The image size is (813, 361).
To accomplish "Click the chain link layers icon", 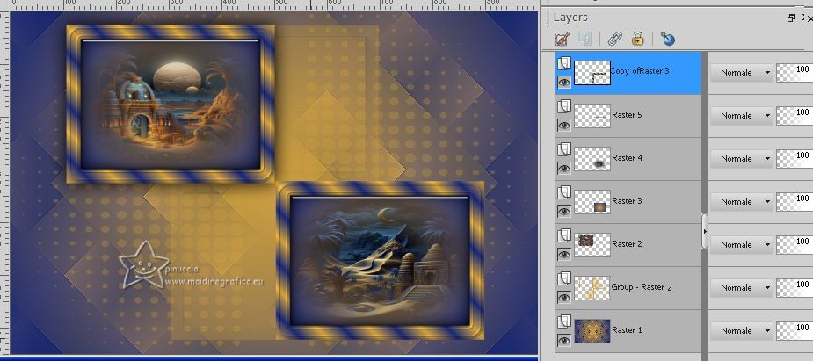I will pyautogui.click(x=615, y=39).
